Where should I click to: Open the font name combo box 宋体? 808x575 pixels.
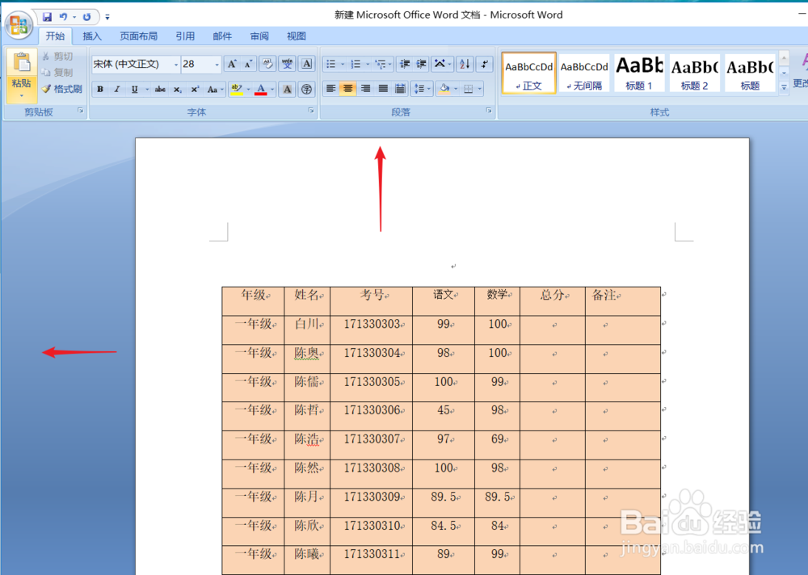[136, 64]
